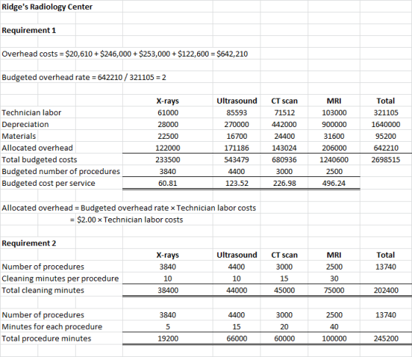Select the Allocated overhead row label
This screenshot has width=412, height=357.
tap(37, 148)
